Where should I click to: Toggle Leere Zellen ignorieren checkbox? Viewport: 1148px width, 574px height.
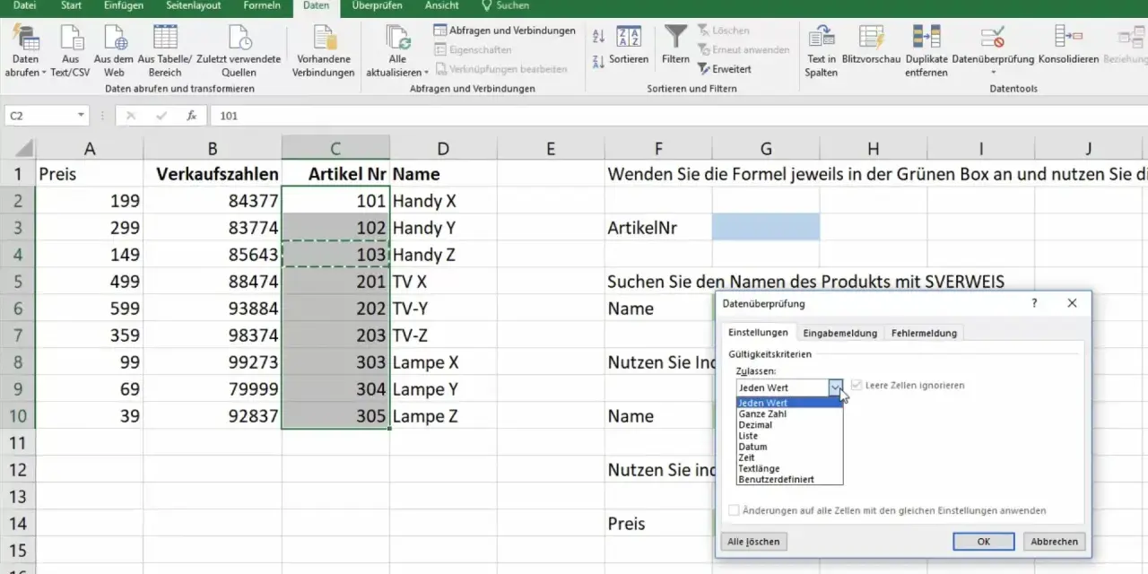(x=857, y=385)
